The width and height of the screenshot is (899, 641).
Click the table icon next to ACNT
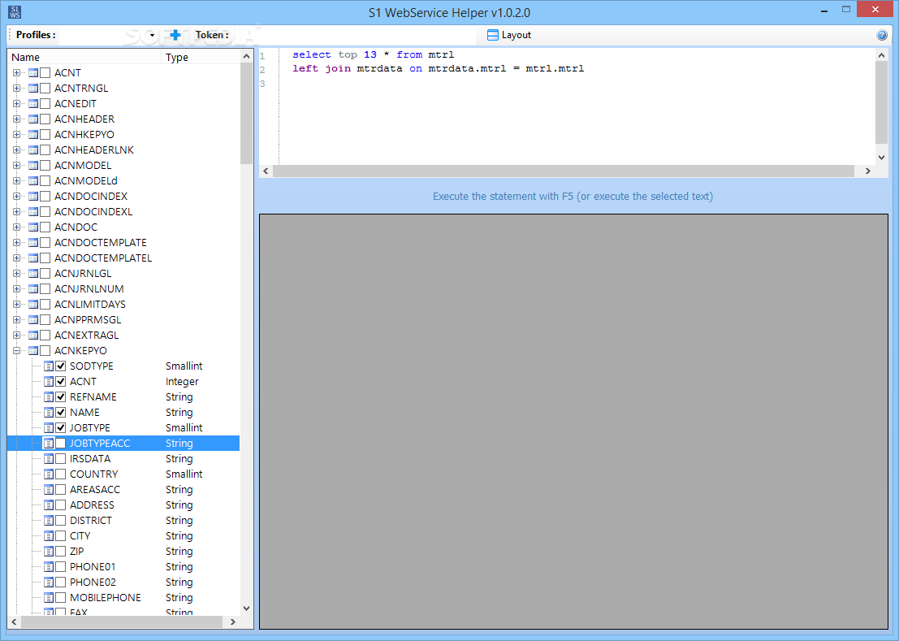[33, 73]
